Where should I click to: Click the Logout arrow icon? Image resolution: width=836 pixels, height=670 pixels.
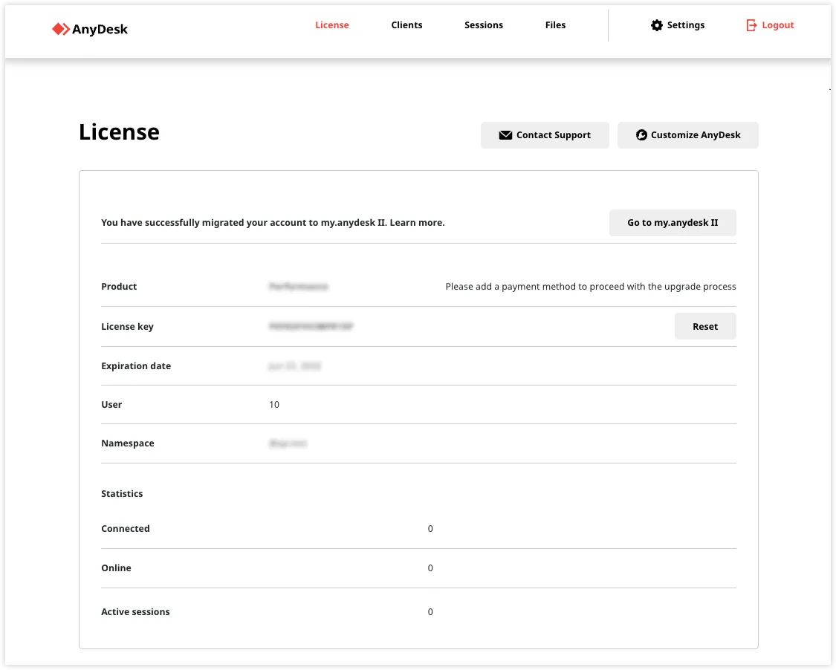point(751,25)
